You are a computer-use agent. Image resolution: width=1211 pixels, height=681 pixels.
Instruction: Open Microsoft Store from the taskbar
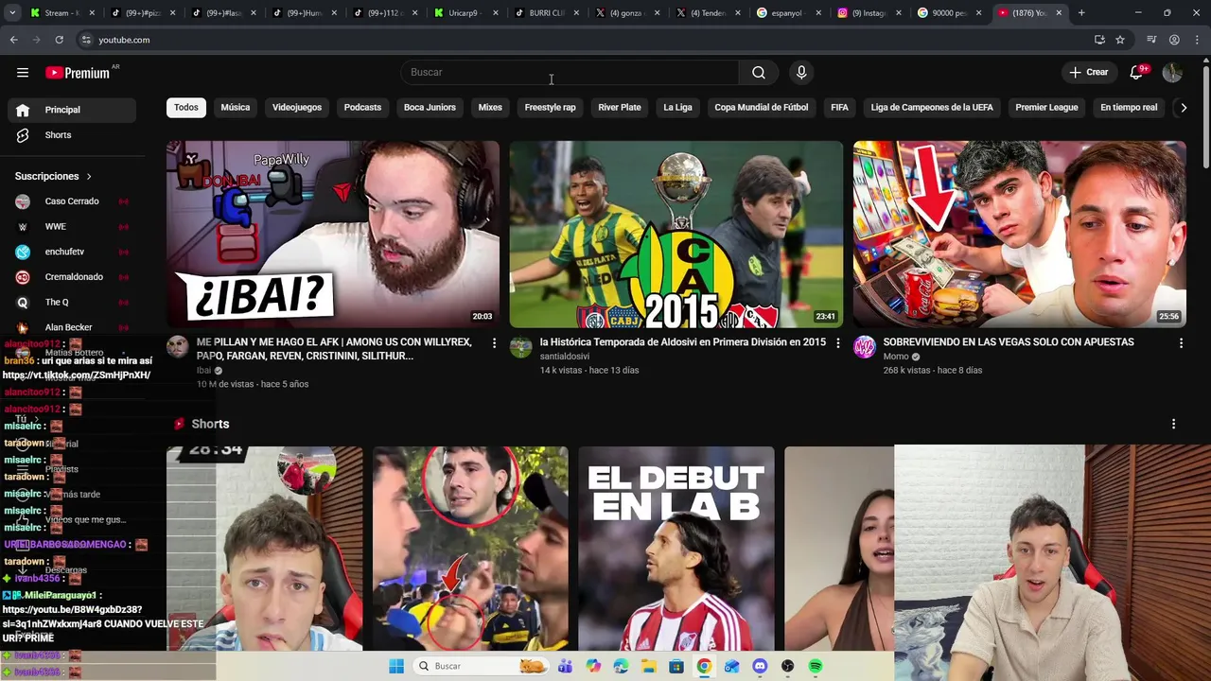[x=676, y=666]
